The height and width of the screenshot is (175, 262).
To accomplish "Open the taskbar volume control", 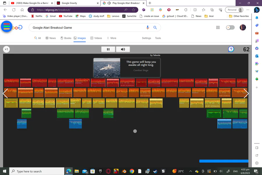I will (x=221, y=171).
